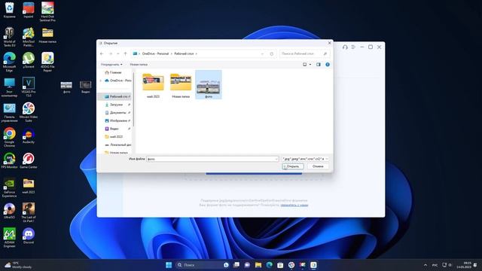
Task: Click the OneDrive - Personal breadcrumb segment
Action: pos(155,53)
